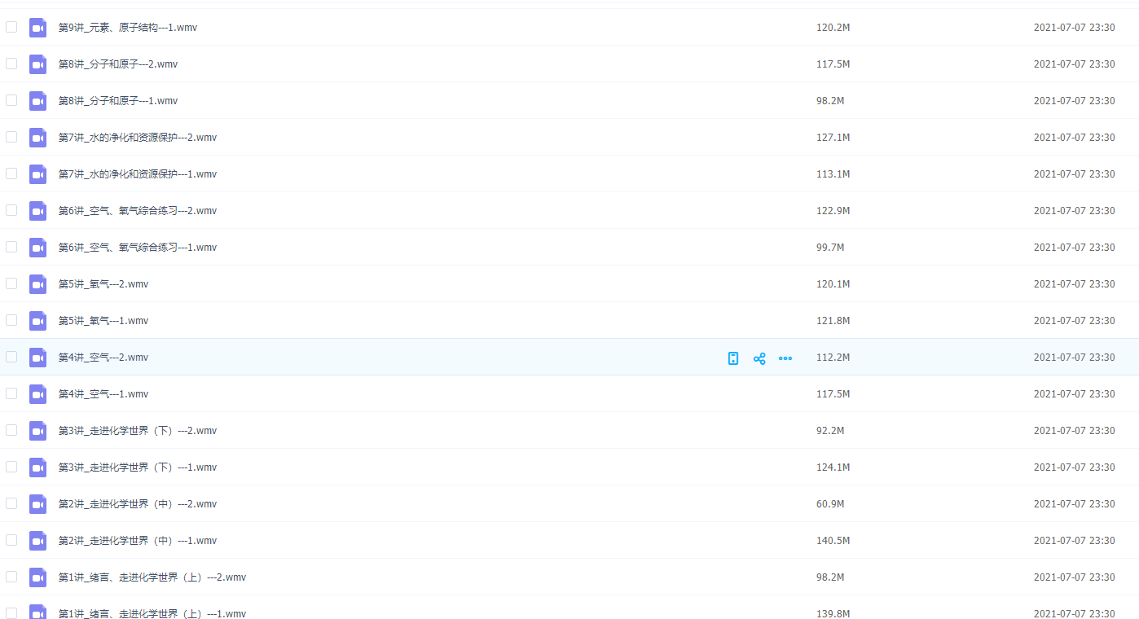Image resolution: width=1139 pixels, height=619 pixels.
Task: Click video icon of 第7讲_水的净化和资源保护---2.wmv
Action: pyautogui.click(x=38, y=138)
